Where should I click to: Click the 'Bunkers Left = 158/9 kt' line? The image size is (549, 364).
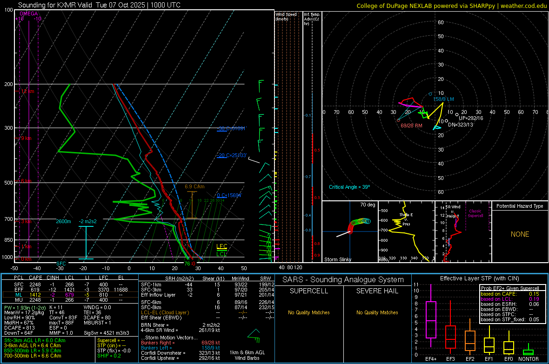[x=181, y=348]
